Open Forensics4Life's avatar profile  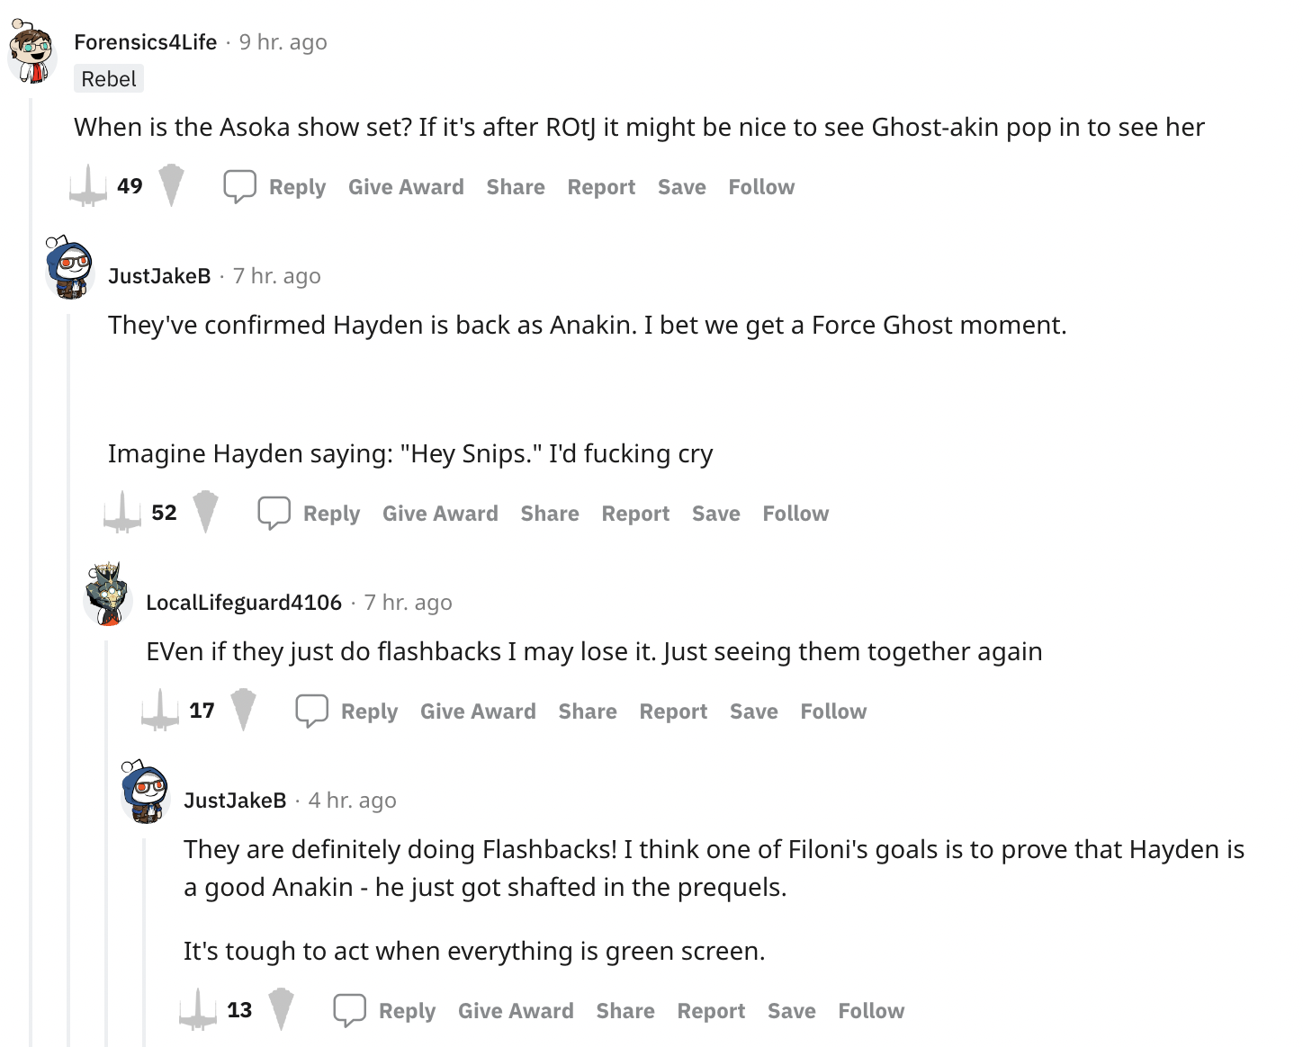pyautogui.click(x=32, y=52)
